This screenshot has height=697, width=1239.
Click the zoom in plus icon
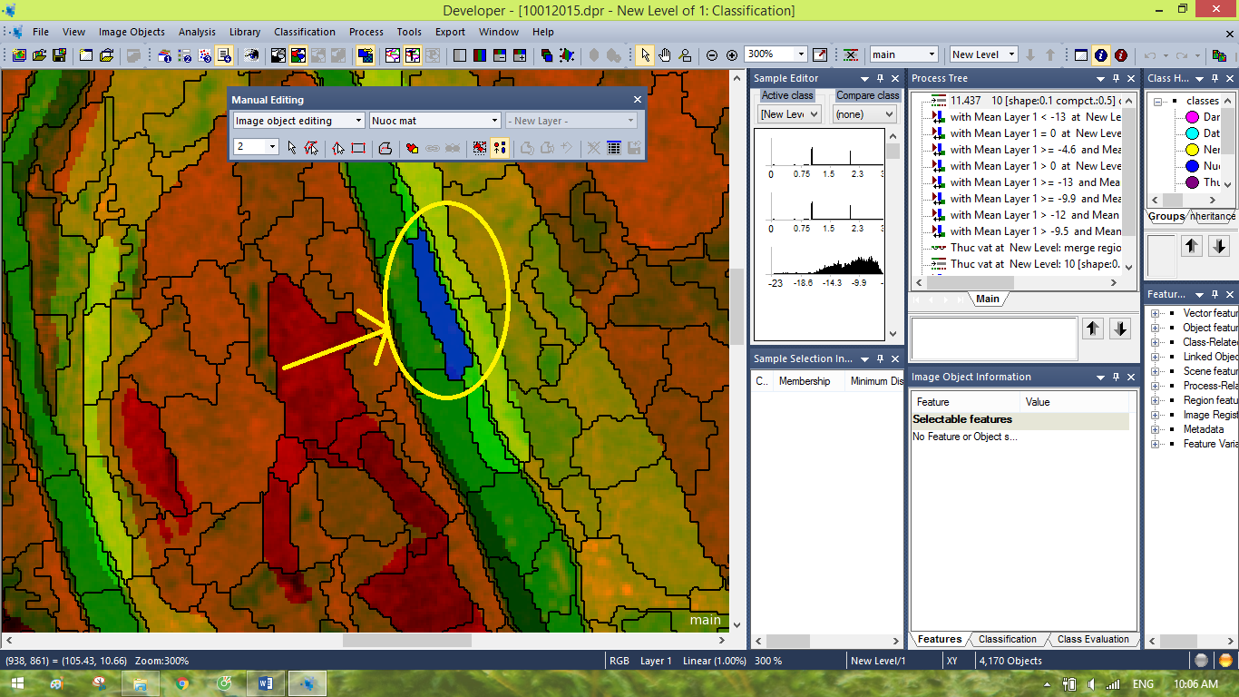coord(732,54)
